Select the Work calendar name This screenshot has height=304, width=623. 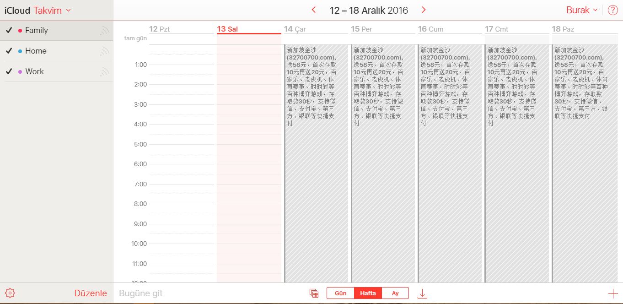(34, 71)
